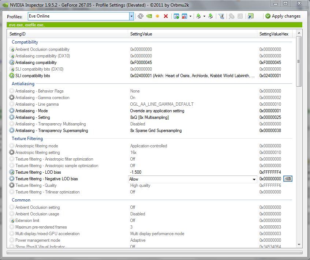Select the '8x Sparse Grid Supersampling' value
This screenshot has width=310, height=260.
156,131
